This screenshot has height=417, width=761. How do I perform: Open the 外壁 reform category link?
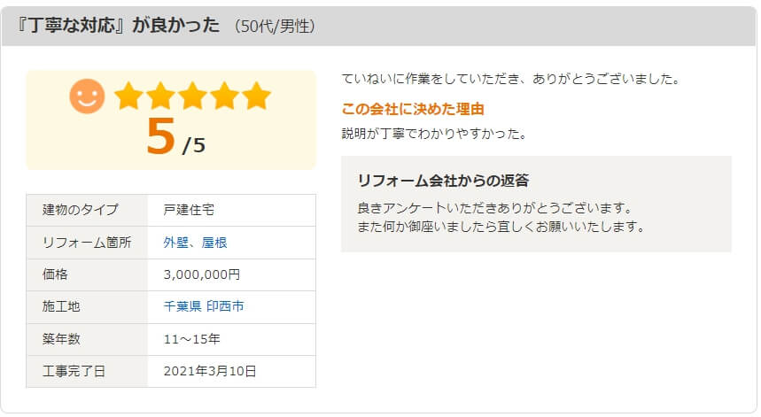pyautogui.click(x=175, y=243)
